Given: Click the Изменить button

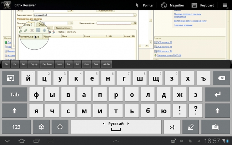Looking at the screenshot, I should pos(72,32).
